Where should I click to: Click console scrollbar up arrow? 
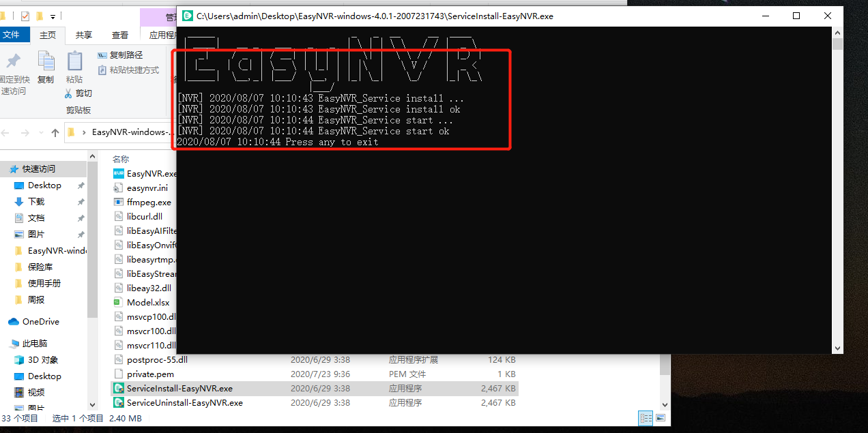pos(838,32)
